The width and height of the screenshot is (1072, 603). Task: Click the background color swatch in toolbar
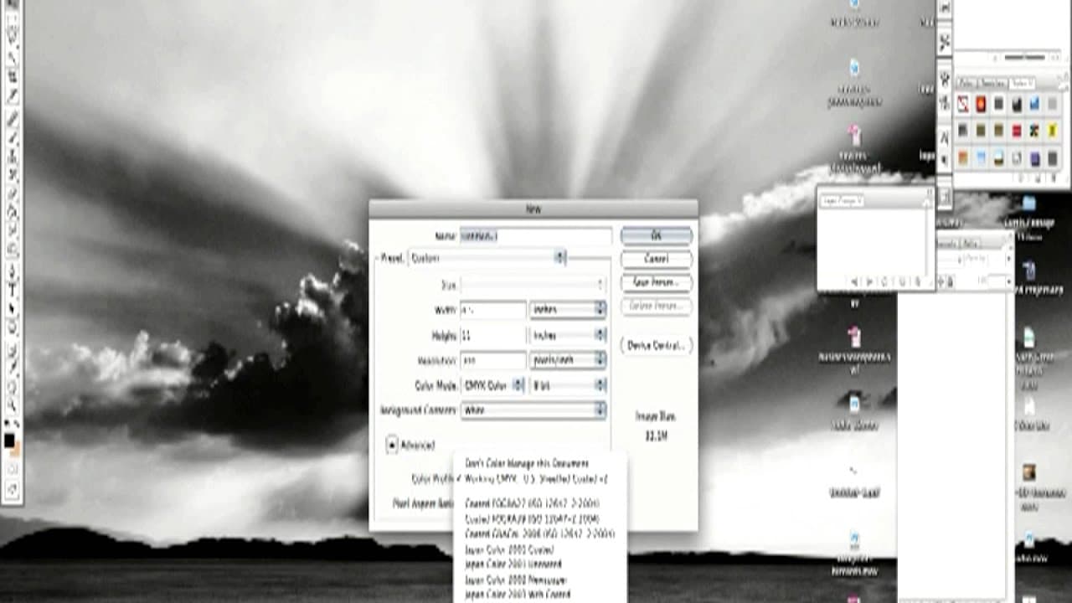[x=16, y=451]
